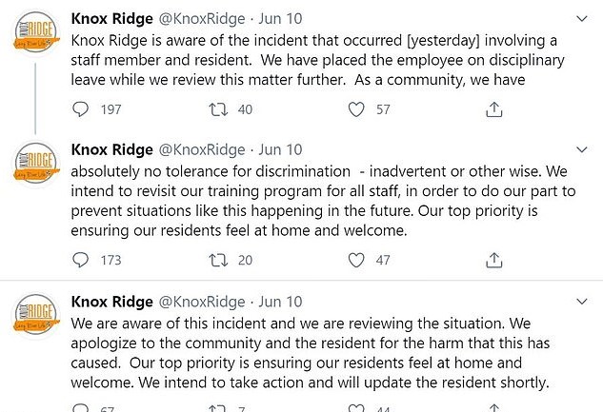Reply to the first Knox Ridge tweet
Screen dimensions: 603x412
click(x=82, y=110)
